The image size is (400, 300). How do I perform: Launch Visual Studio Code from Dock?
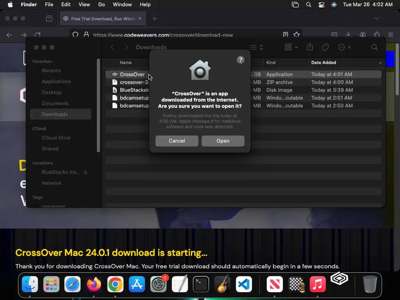coord(244,284)
